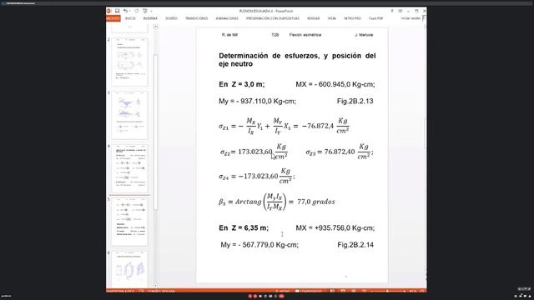The image size is (534, 300).
Task: Switch to the INICIO ribbon tab
Action: click(130, 18)
